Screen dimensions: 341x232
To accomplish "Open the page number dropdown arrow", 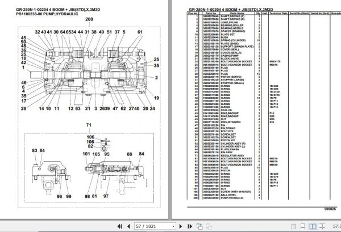I will [x=173, y=226].
